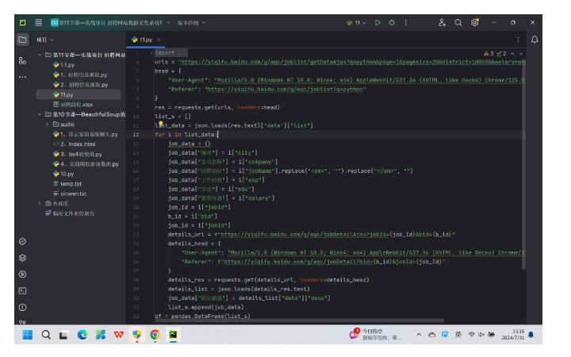Debug the current configuration
The width and height of the screenshot is (571, 357).
coord(392,22)
